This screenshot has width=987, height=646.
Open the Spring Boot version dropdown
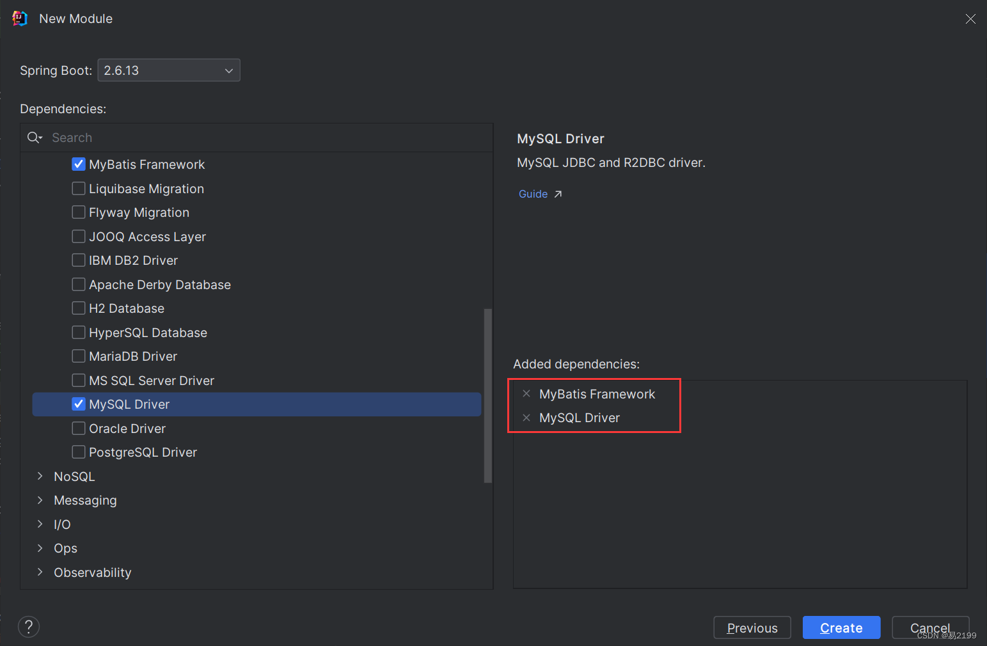pyautogui.click(x=228, y=70)
